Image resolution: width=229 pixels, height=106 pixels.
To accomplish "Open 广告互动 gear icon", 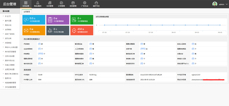I will 85,3.
